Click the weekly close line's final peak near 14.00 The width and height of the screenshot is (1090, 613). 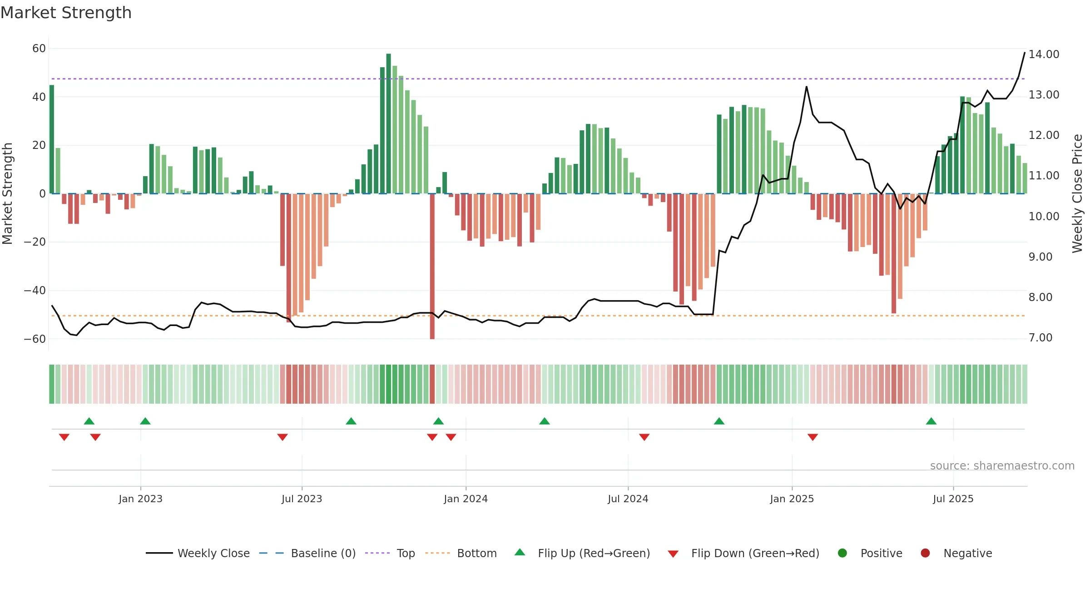coord(1025,53)
